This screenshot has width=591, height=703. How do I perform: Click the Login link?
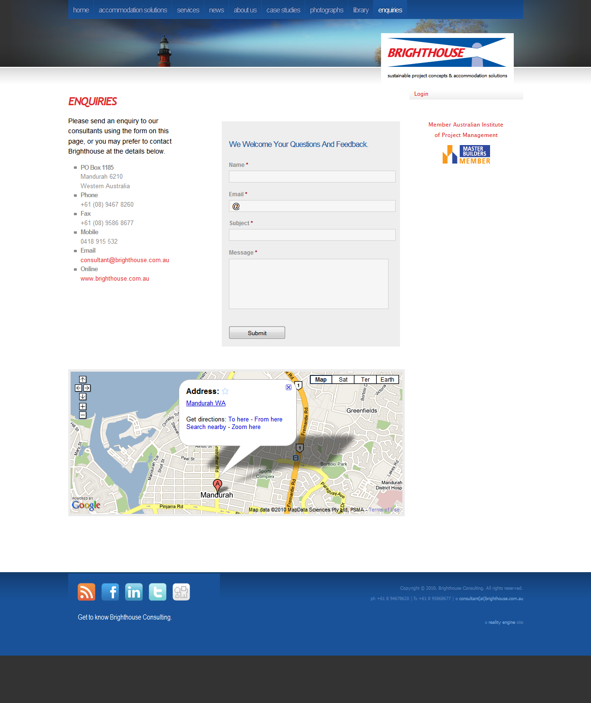(x=421, y=94)
